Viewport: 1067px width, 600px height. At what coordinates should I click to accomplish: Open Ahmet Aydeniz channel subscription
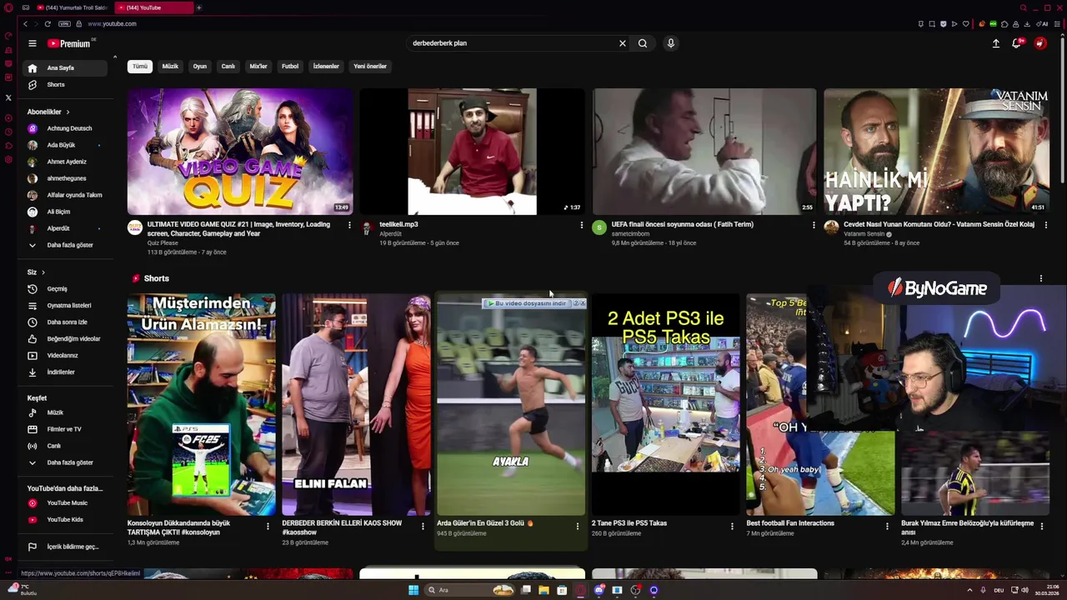[65, 162]
